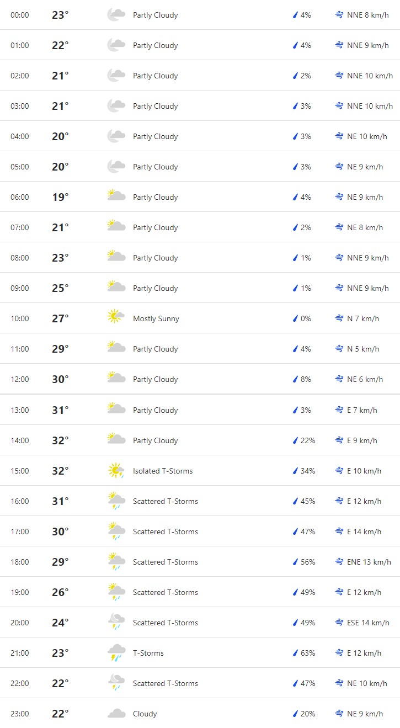The image size is (400, 728).
Task: Click the 19° temperature at 06:00
Action: point(60,197)
